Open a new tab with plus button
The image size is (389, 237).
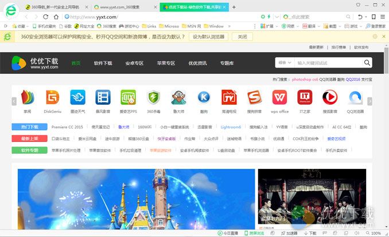coord(234,7)
